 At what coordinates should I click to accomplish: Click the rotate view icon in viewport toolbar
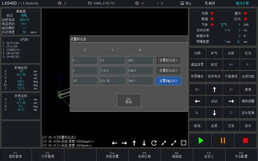coord(154,143)
